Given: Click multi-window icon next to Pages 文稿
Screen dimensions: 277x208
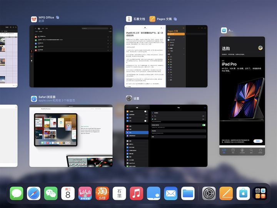Looking at the screenshot, I should [x=175, y=18].
